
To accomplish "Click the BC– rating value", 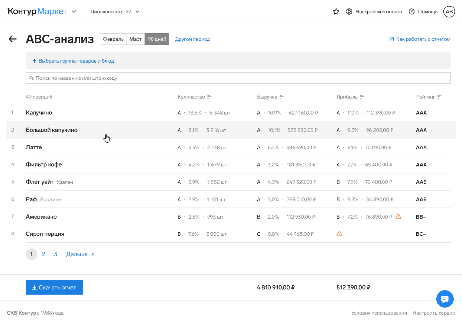I will click(421, 234).
